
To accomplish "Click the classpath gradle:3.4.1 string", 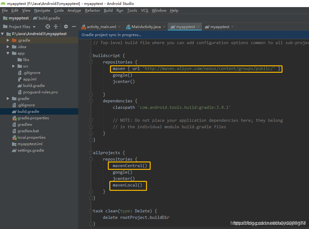I will tap(184, 107).
